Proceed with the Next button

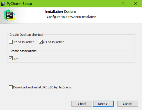click(x=103, y=104)
